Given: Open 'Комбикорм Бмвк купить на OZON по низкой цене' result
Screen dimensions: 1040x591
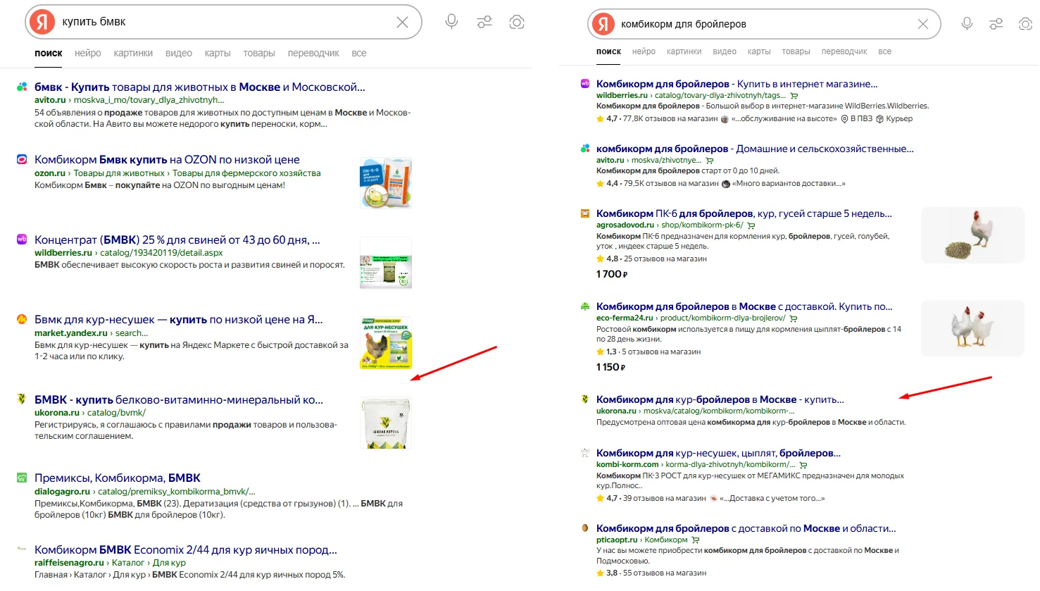Looking at the screenshot, I should click(x=167, y=159).
